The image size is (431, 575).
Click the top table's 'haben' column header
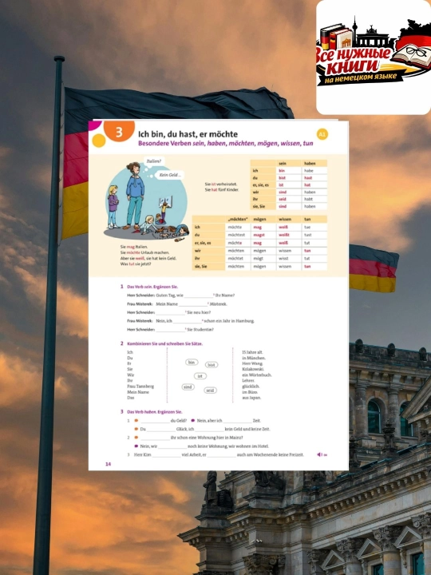[314, 164]
